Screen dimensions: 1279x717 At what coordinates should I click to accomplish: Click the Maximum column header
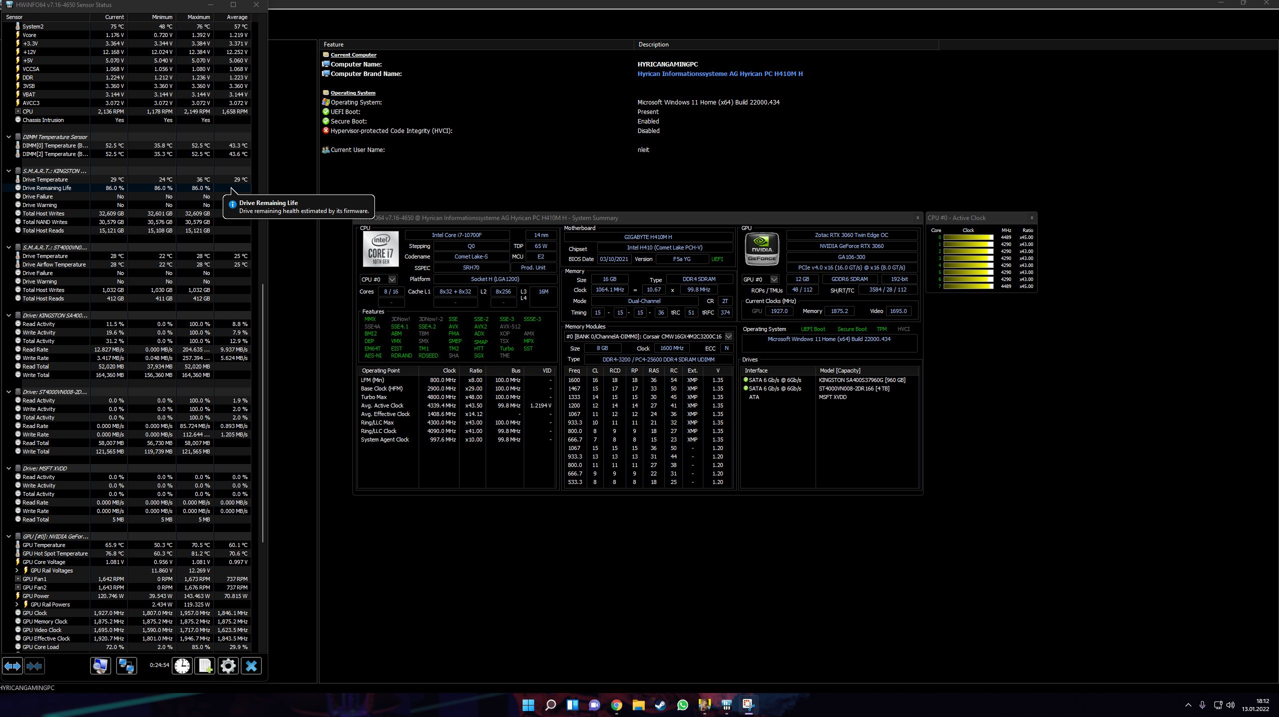(198, 17)
